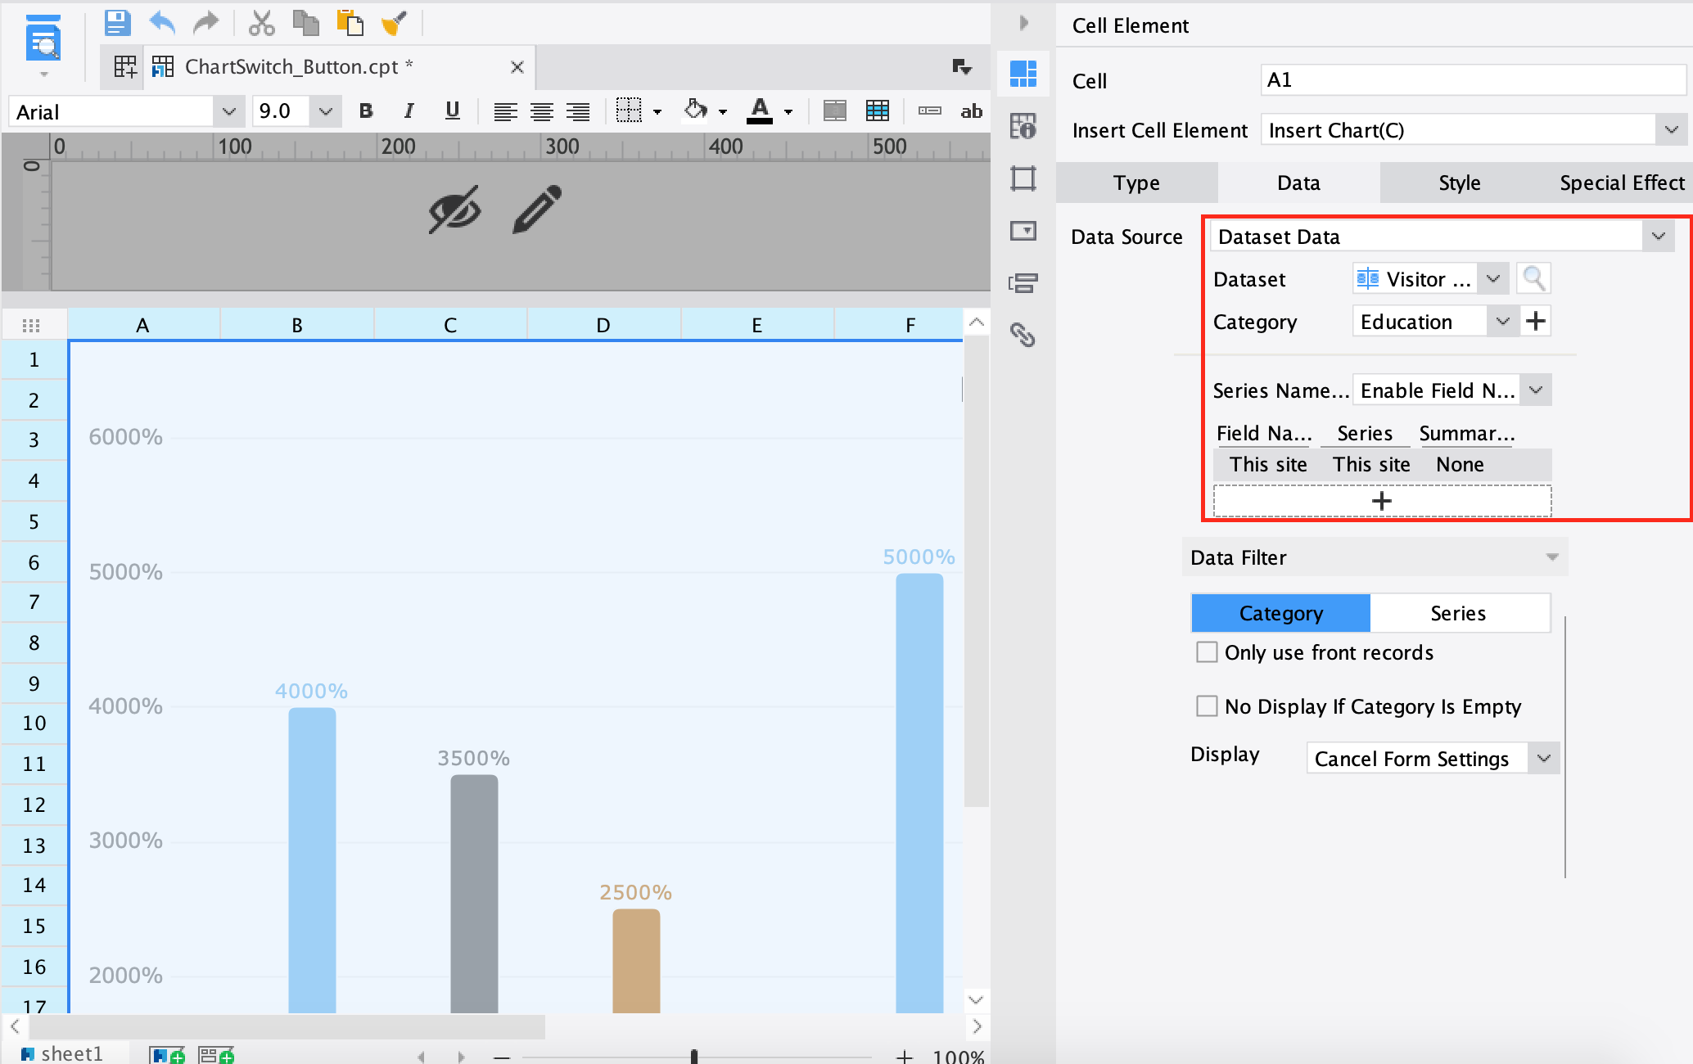Click the format painter brush icon
The height and width of the screenshot is (1064, 1693).
click(x=394, y=23)
